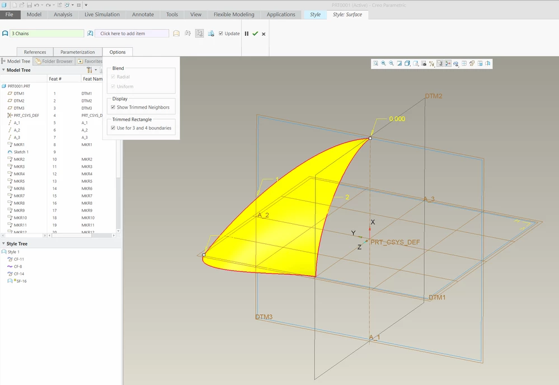The image size is (559, 385).
Task: Open the Saved Orientations icon
Action: pos(416,63)
